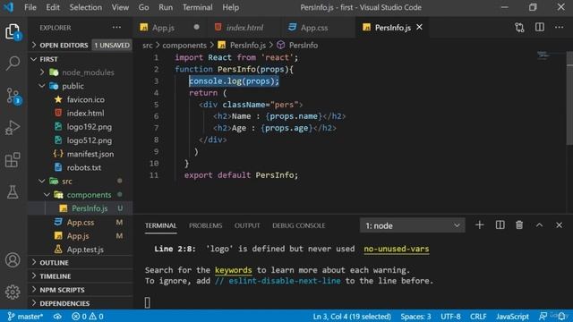Expand the Outline section
573x322 pixels.
tap(80, 262)
